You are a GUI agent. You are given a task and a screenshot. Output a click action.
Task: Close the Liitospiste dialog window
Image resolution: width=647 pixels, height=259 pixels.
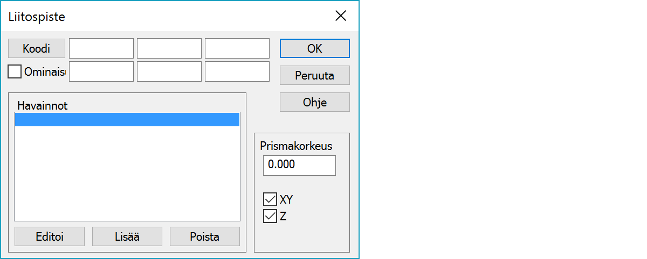tap(341, 16)
